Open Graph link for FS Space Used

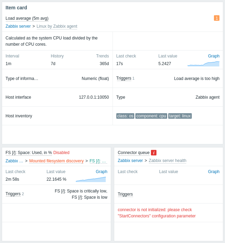[x=101, y=172]
